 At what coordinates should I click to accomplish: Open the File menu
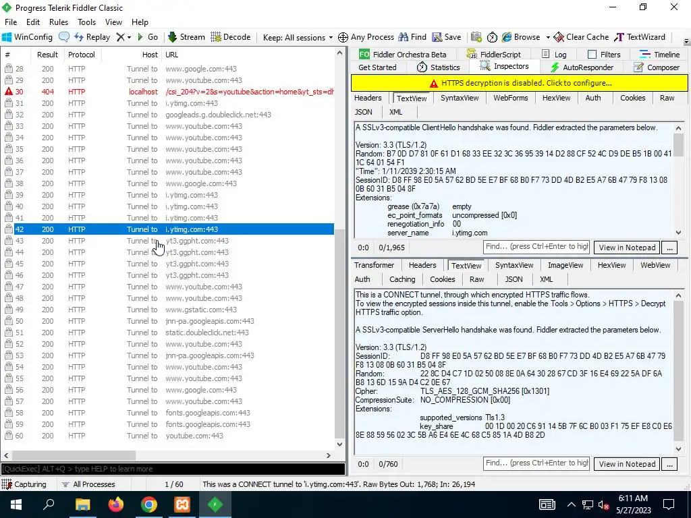[x=11, y=22]
